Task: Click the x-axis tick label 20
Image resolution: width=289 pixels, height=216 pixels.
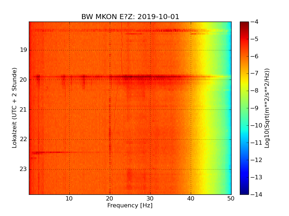Action: [x=110, y=199]
